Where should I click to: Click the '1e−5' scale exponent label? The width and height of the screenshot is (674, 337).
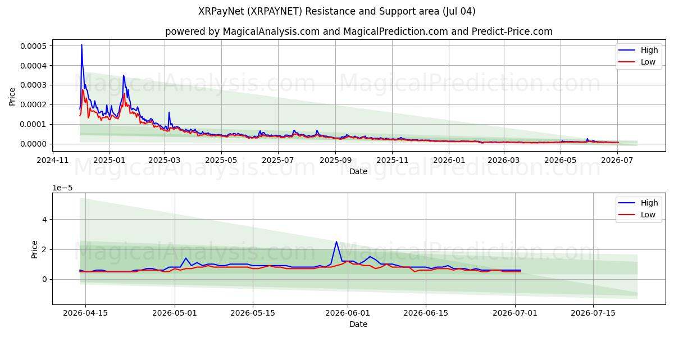coord(62,188)
